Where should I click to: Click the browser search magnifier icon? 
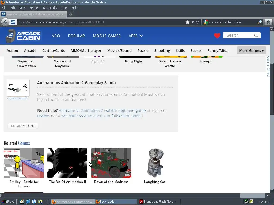pyautogui.click(x=260, y=22)
